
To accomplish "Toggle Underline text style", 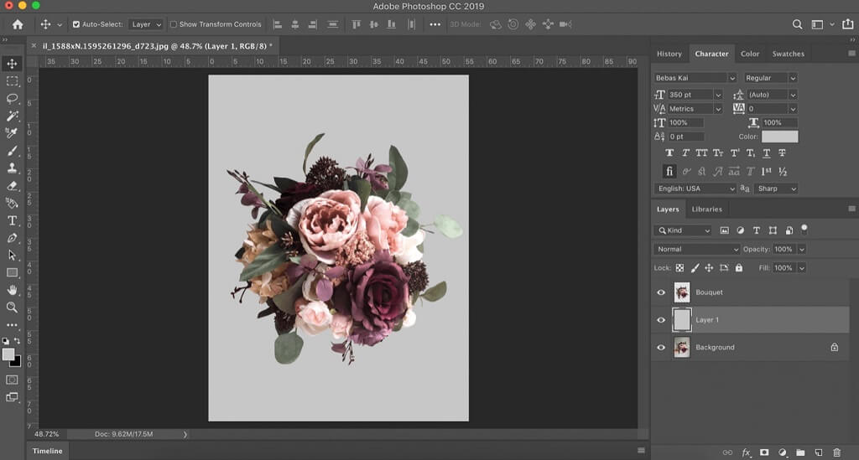I will (767, 153).
